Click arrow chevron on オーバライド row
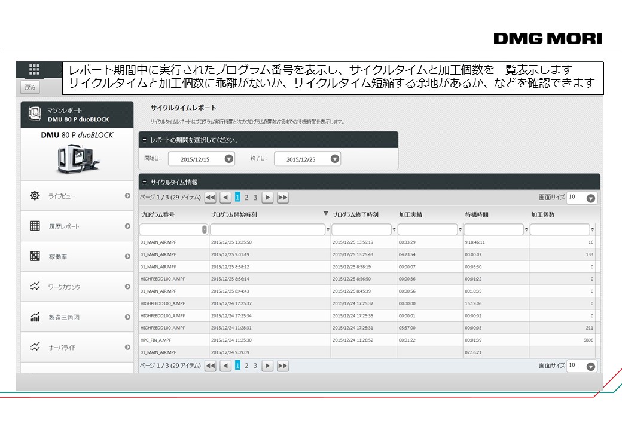Image resolution: width=622 pixels, height=430 pixels. click(x=127, y=347)
